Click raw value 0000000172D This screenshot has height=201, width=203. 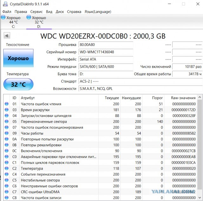tap(184, 110)
